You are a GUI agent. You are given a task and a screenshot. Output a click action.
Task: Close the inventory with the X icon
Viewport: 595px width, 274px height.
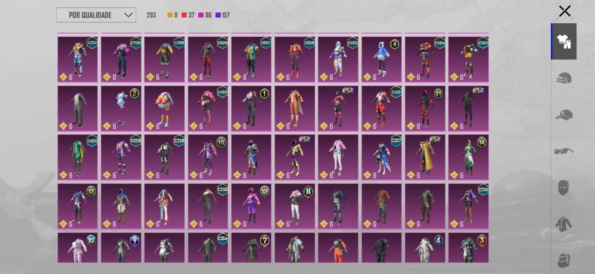pyautogui.click(x=564, y=11)
